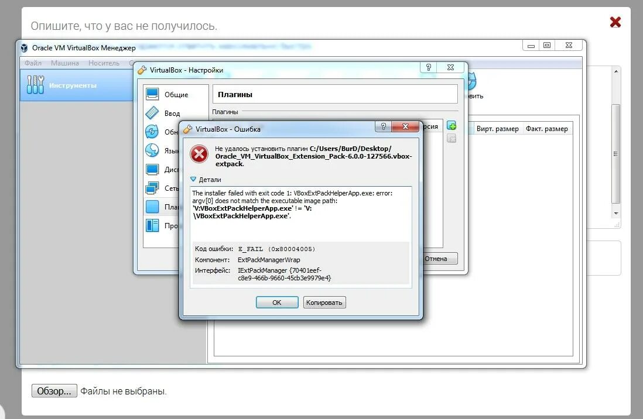Click the Язык globe icon in settings
Screen dimensions: 643x419
pyautogui.click(x=152, y=150)
